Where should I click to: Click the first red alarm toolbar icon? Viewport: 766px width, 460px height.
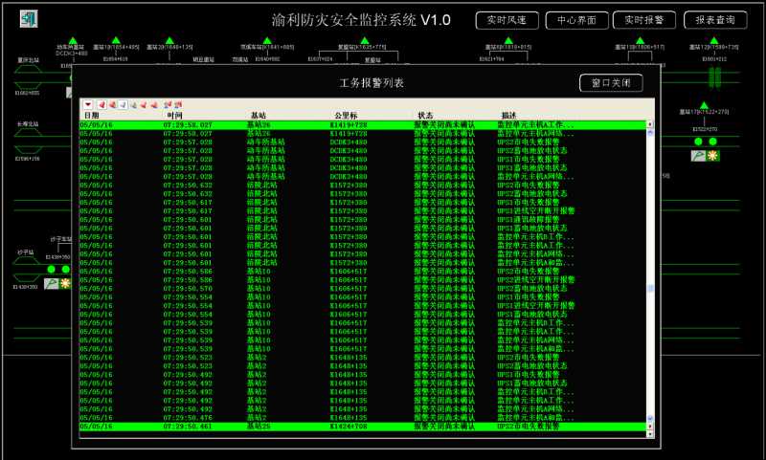point(101,104)
